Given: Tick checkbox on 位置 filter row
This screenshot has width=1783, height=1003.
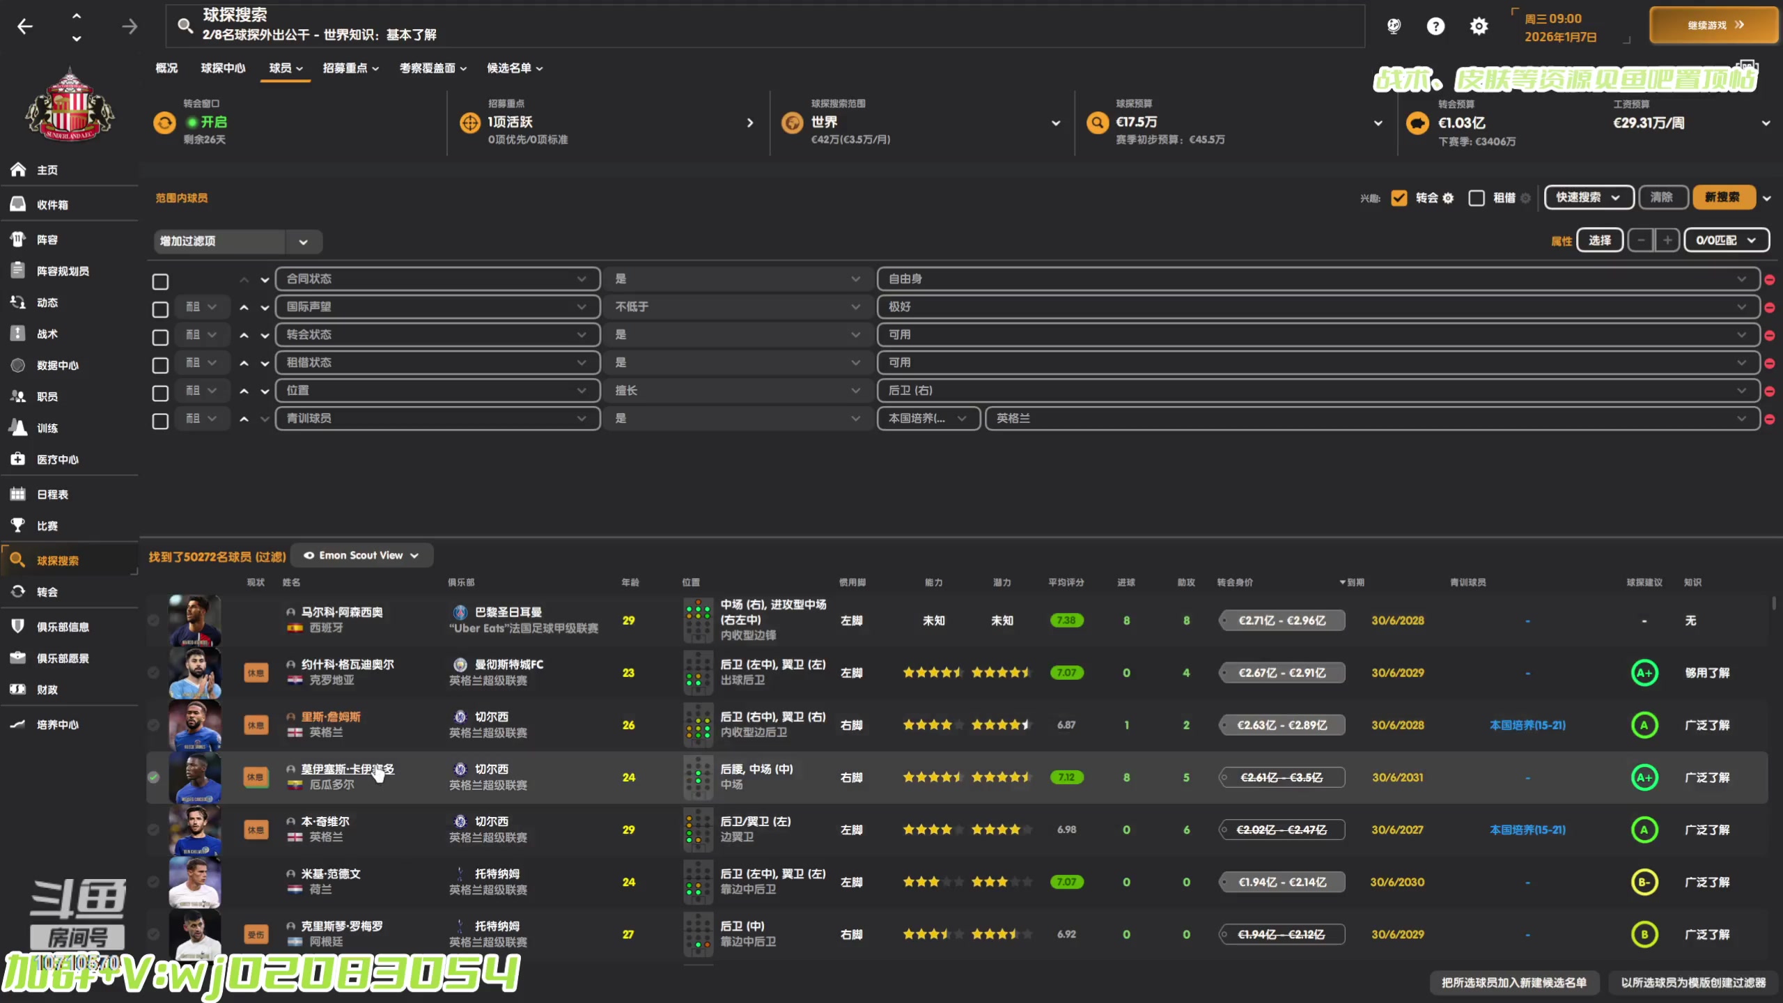Looking at the screenshot, I should point(160,393).
